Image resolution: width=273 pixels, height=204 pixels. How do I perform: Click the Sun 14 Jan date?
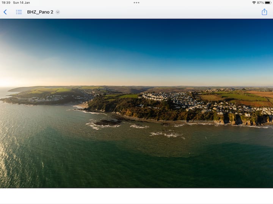tap(21, 3)
